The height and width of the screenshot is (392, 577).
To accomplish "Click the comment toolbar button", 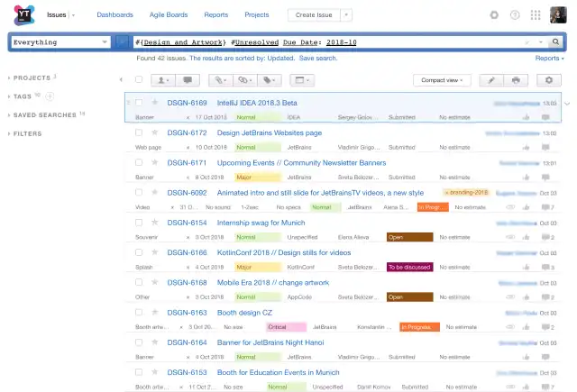I will [188, 80].
